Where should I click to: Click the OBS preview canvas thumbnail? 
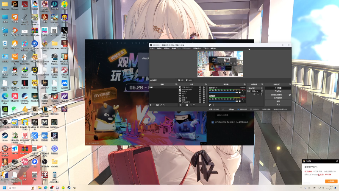pyautogui.click(x=220, y=64)
